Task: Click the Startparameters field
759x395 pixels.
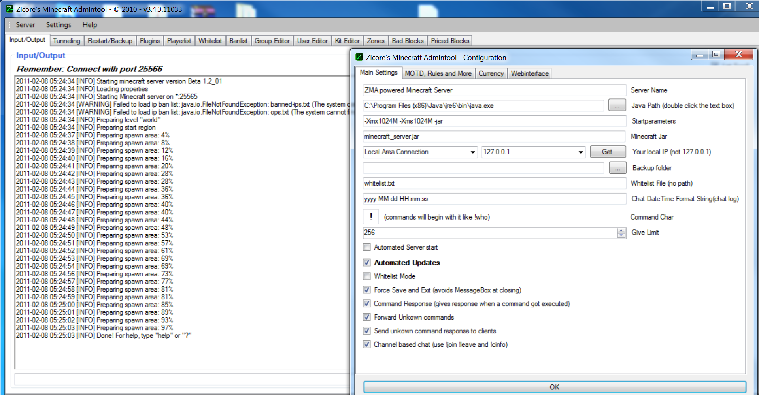Action: pyautogui.click(x=494, y=121)
